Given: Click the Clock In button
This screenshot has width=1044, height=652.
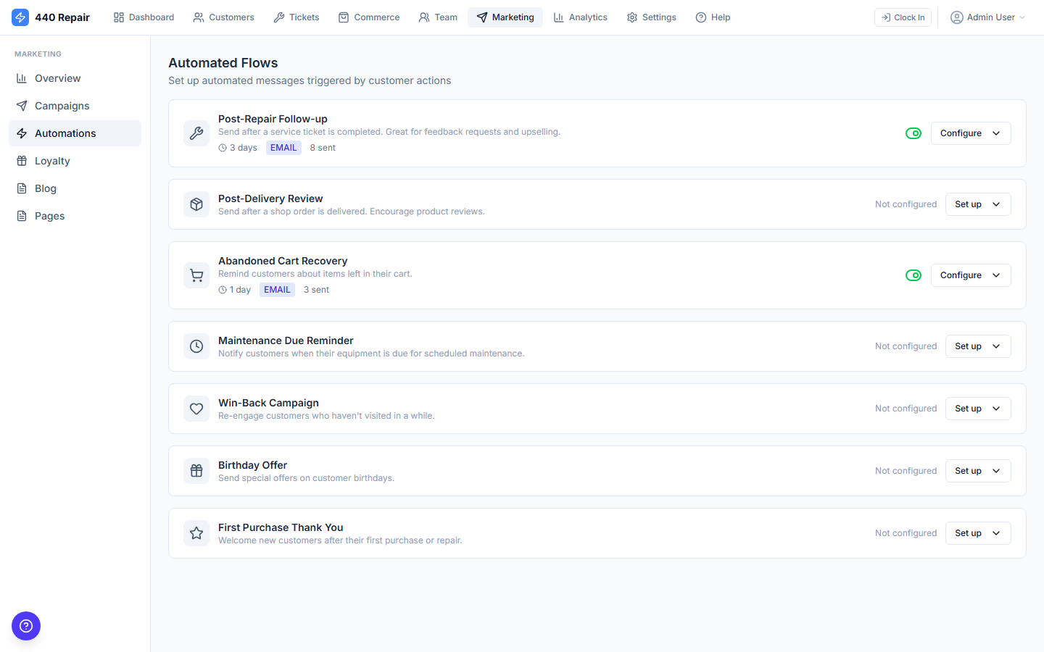Looking at the screenshot, I should click(x=903, y=17).
